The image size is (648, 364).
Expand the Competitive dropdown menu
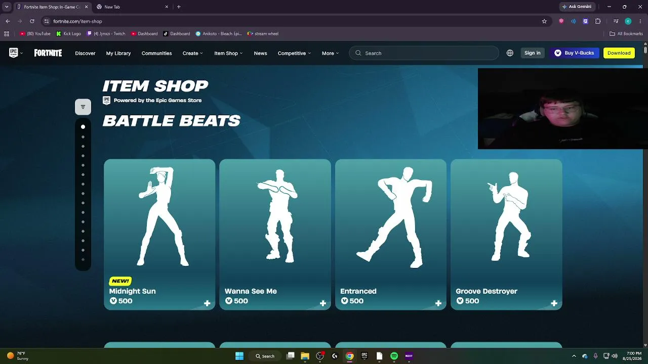pos(294,53)
